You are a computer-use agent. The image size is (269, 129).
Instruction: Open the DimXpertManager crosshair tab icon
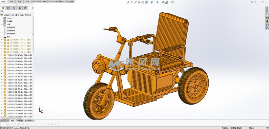tap(20, 8)
